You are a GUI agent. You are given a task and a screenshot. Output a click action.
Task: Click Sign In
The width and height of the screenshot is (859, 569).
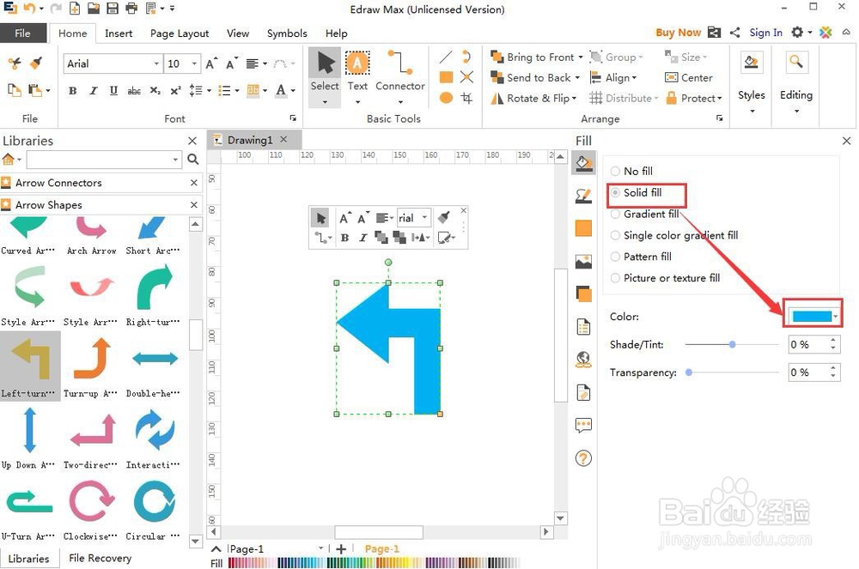click(x=765, y=33)
